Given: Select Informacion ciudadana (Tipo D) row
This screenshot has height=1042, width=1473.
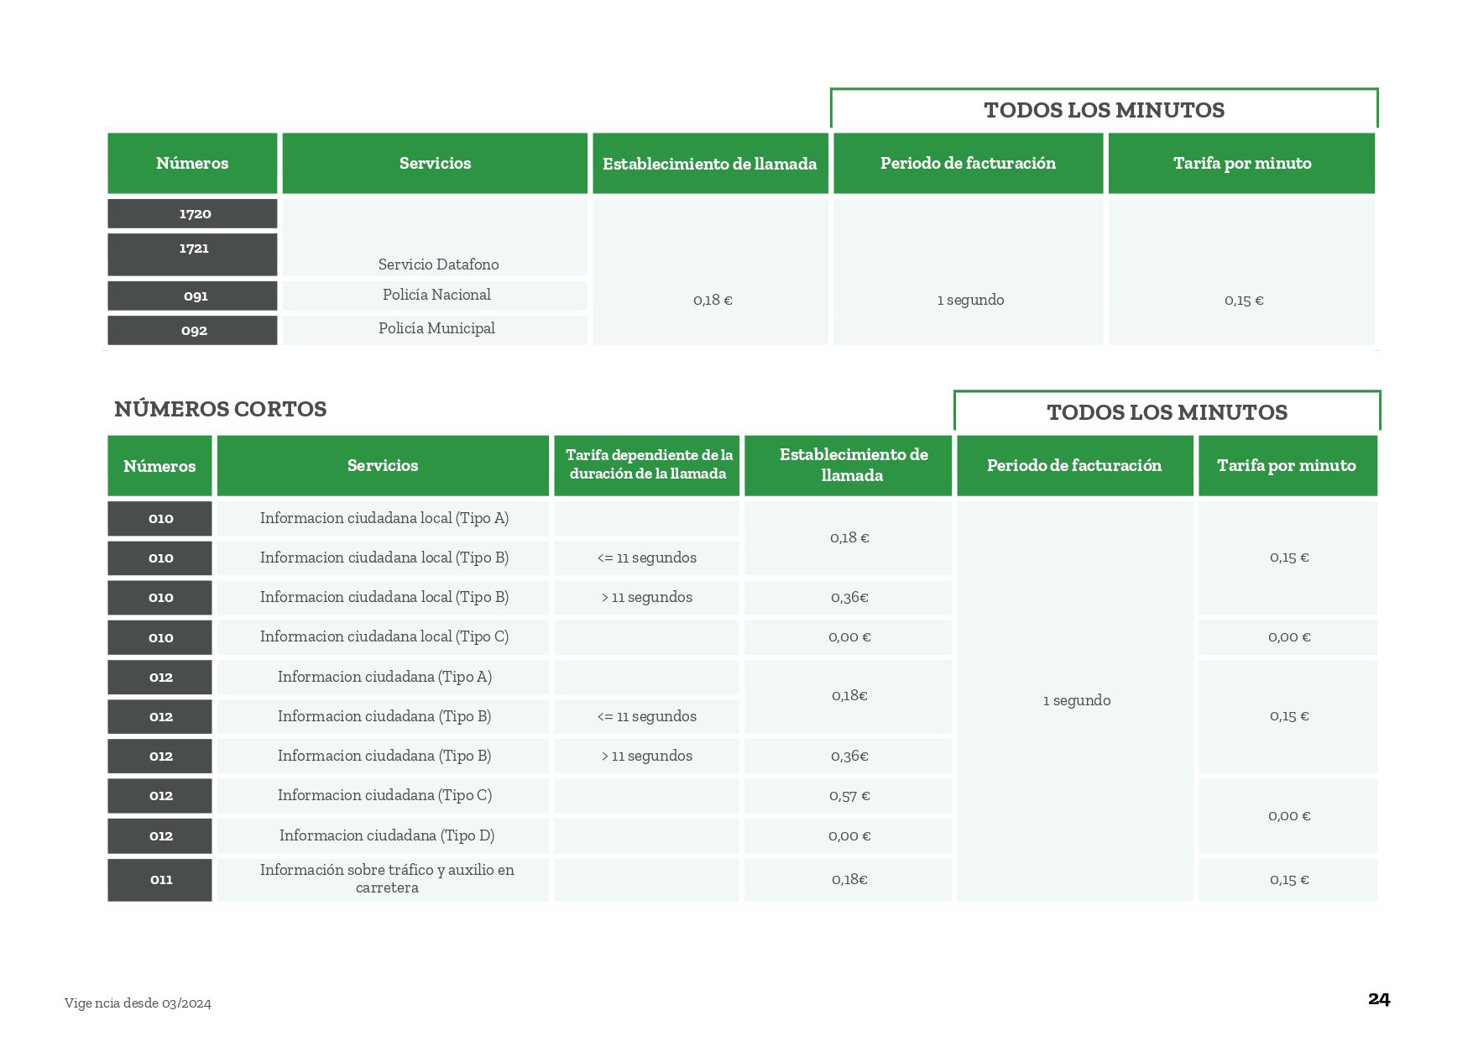Looking at the screenshot, I should point(385,835).
